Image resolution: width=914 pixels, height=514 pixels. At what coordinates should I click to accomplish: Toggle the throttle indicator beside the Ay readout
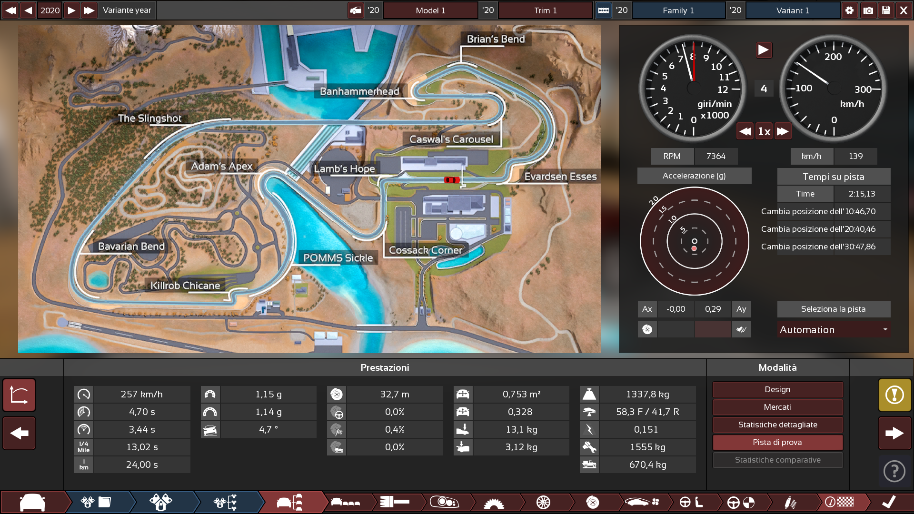(x=741, y=329)
